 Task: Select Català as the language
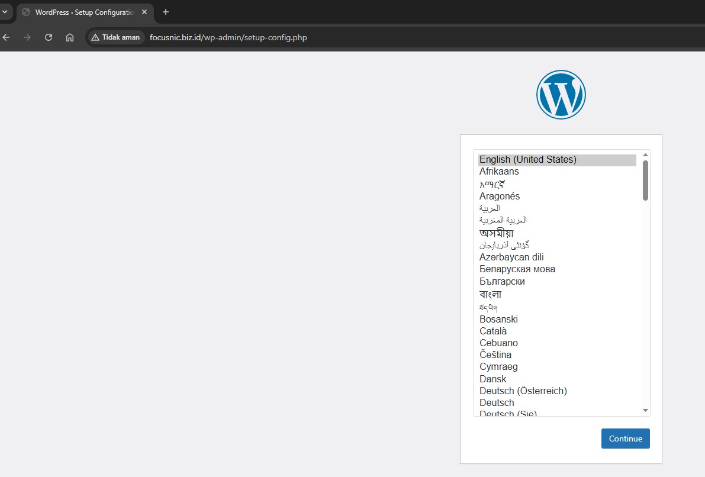[557, 331]
